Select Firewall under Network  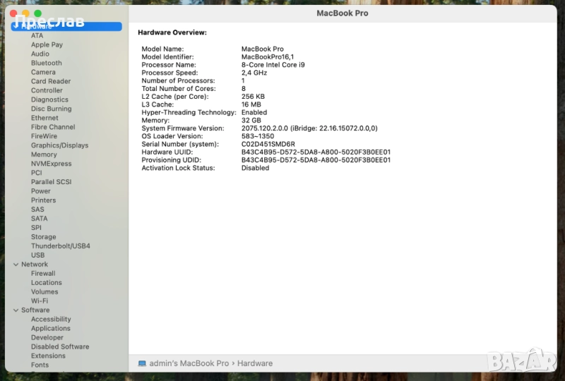pos(43,274)
